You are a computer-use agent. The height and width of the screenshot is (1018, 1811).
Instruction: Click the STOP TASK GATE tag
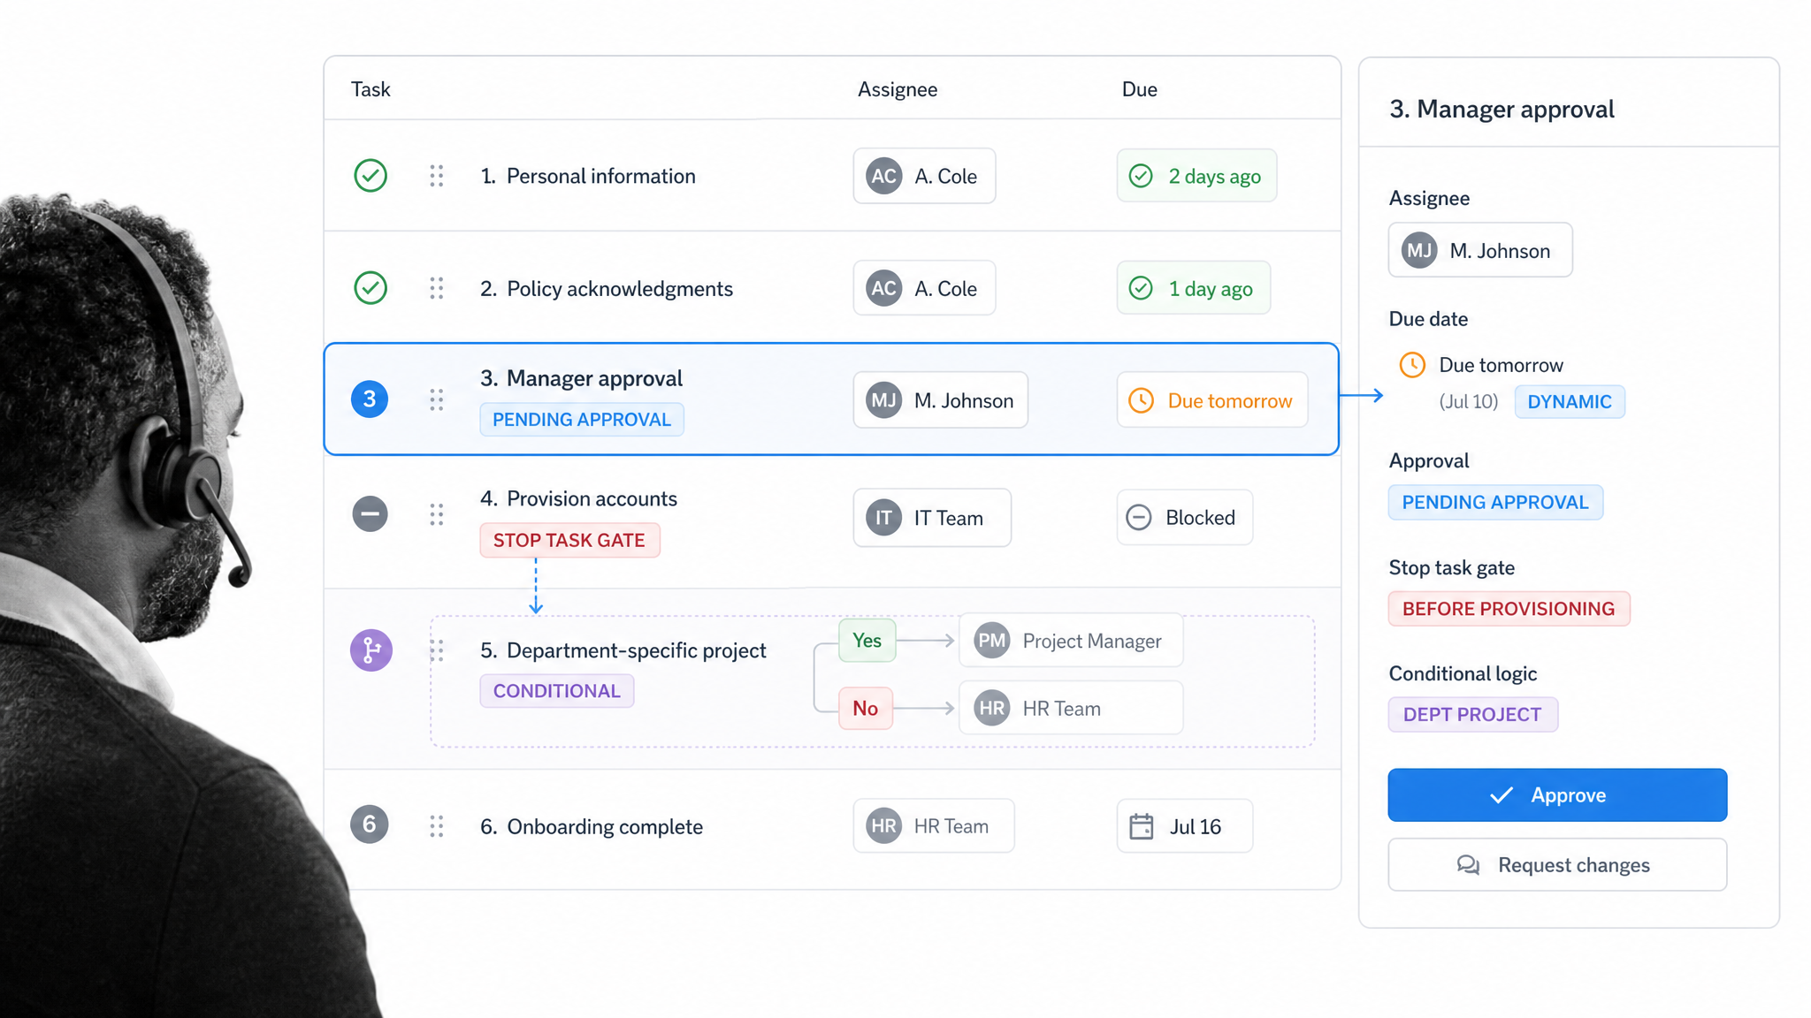pos(569,540)
